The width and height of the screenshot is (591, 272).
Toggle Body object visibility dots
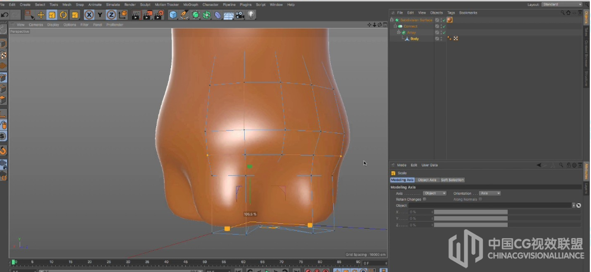tap(441, 39)
